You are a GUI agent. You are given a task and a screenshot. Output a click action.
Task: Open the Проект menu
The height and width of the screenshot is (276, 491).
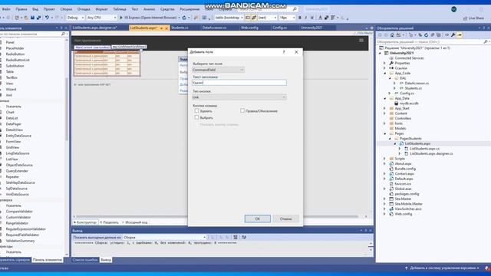coord(49,9)
